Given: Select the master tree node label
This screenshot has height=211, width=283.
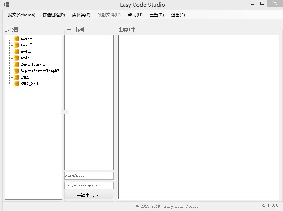Looking at the screenshot, I should 27,39.
